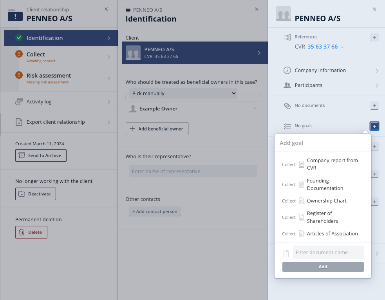Click the Ownership Chart document icon
385x300 pixels.
[301, 201]
